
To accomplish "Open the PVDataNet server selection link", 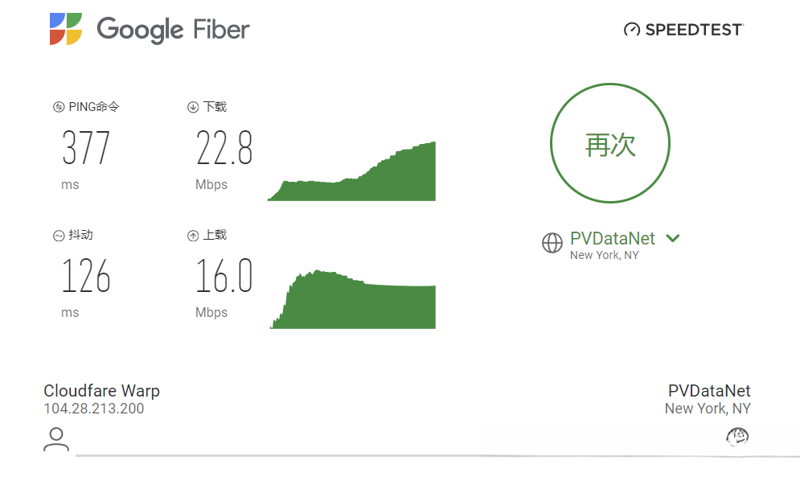I will click(x=612, y=238).
